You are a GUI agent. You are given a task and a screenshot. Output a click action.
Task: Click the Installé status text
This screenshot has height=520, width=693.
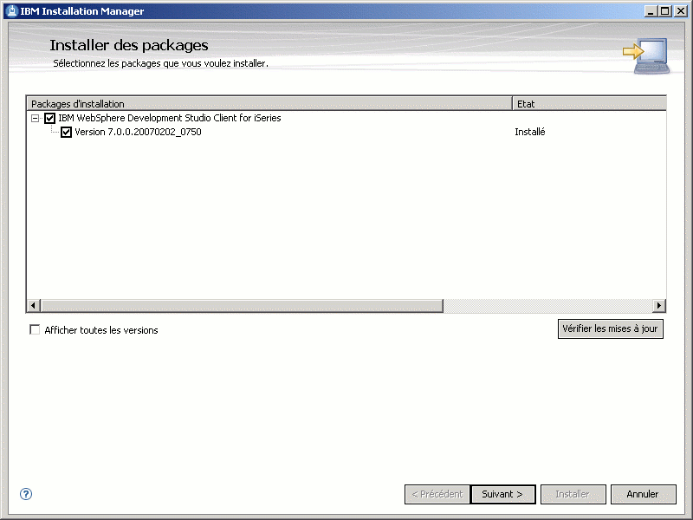click(x=530, y=132)
